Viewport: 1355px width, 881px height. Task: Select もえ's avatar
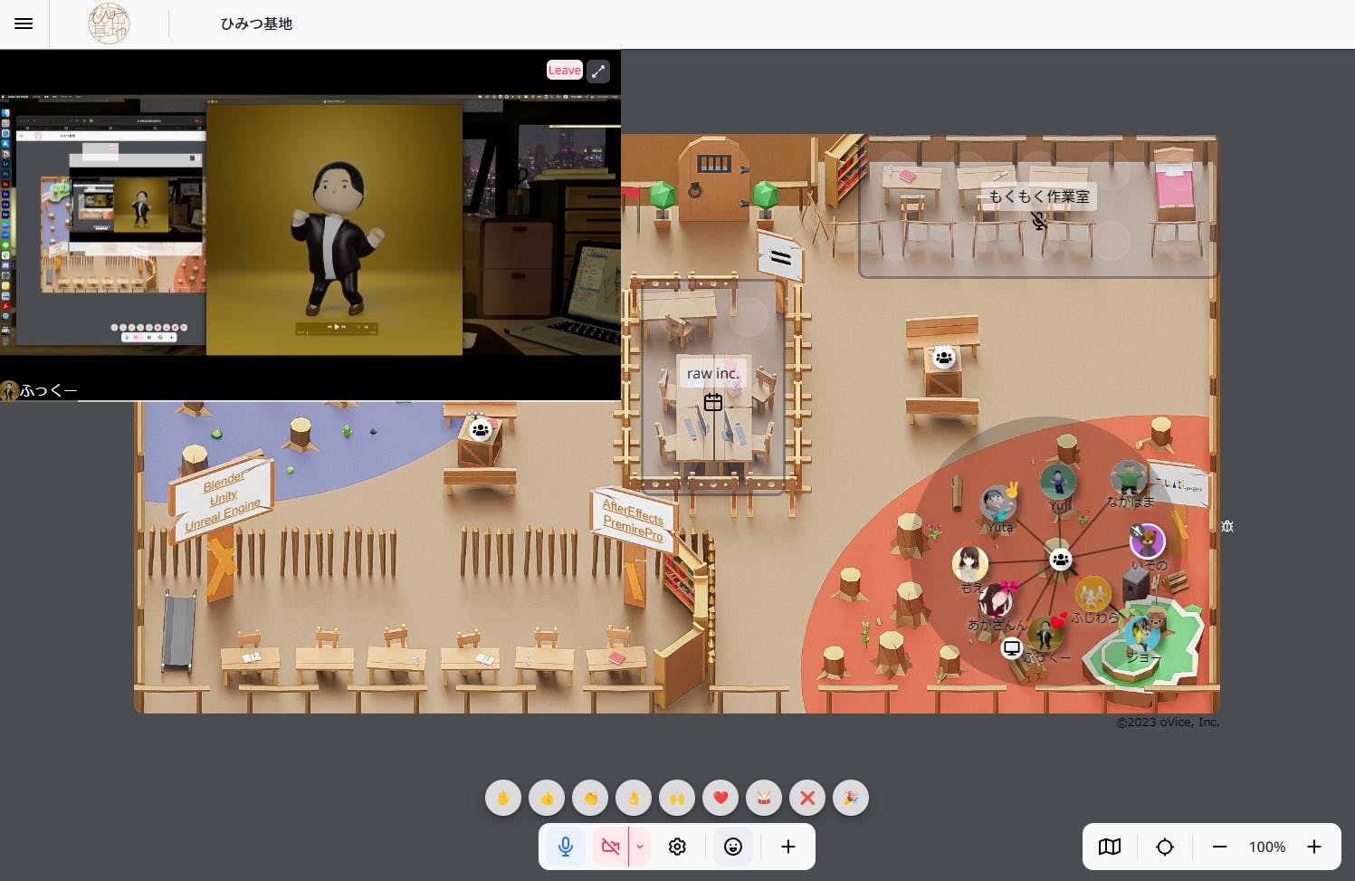coord(970,564)
